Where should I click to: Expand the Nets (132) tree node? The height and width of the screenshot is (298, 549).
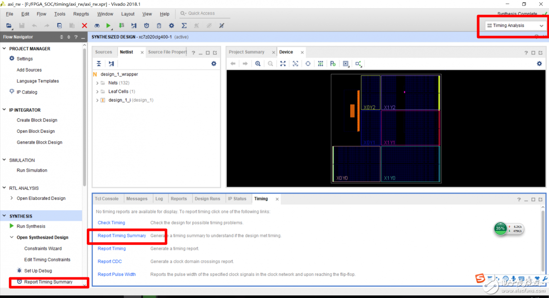(x=97, y=83)
